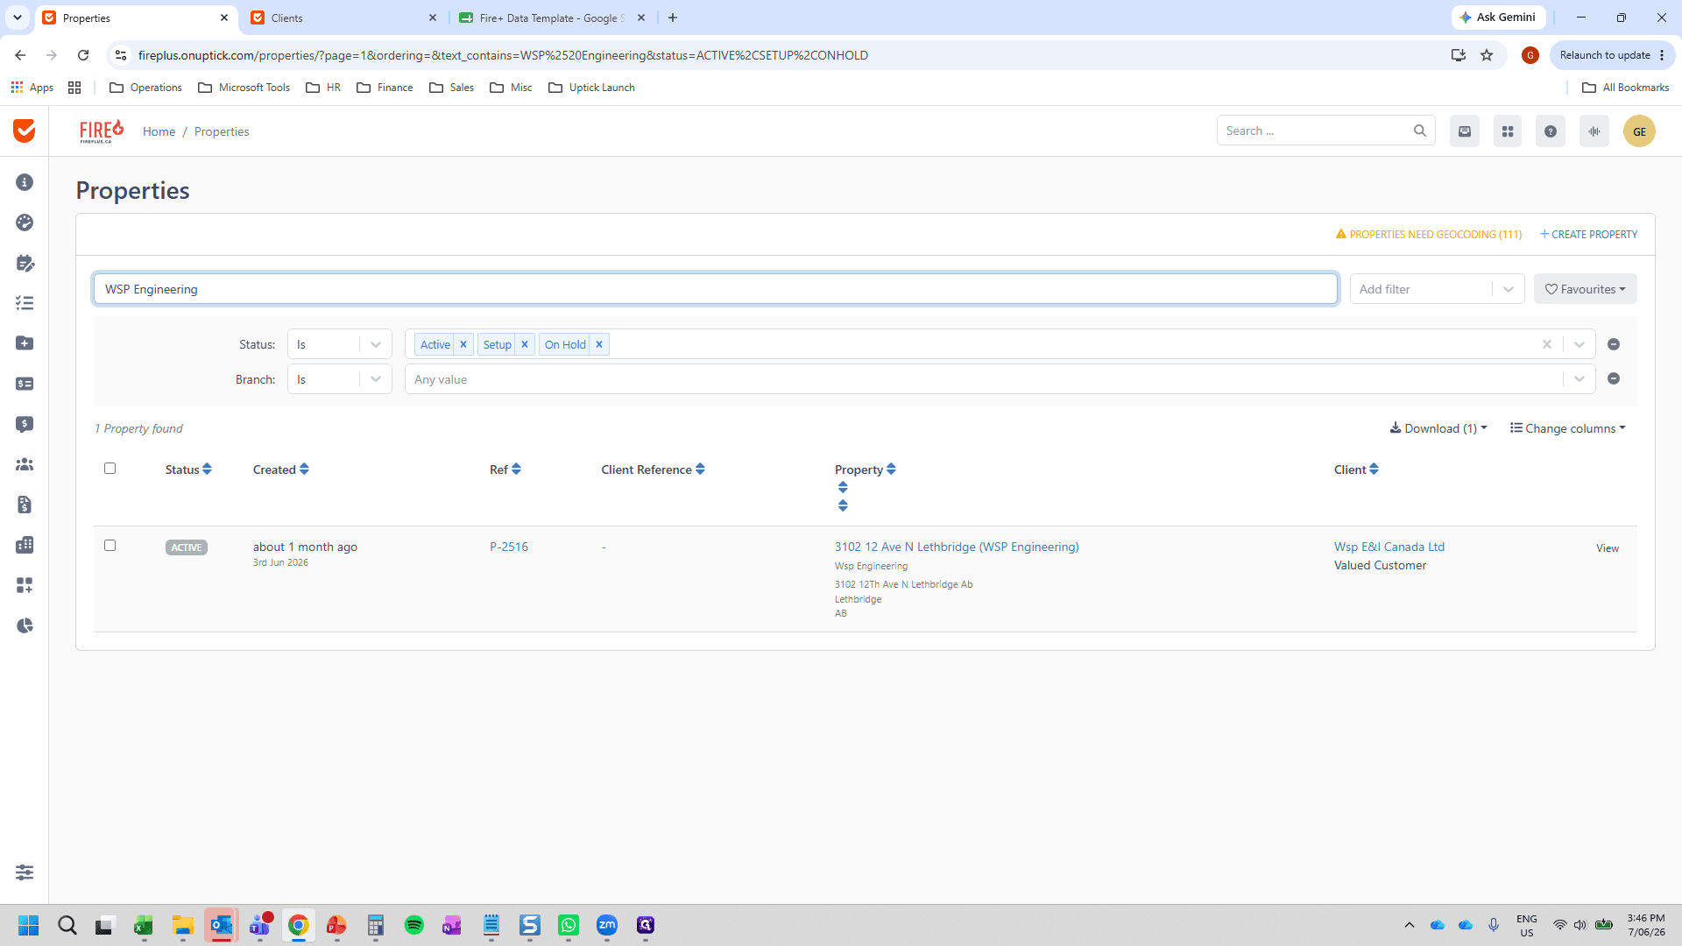Expand the Branch Any value dropdown

(x=1579, y=379)
